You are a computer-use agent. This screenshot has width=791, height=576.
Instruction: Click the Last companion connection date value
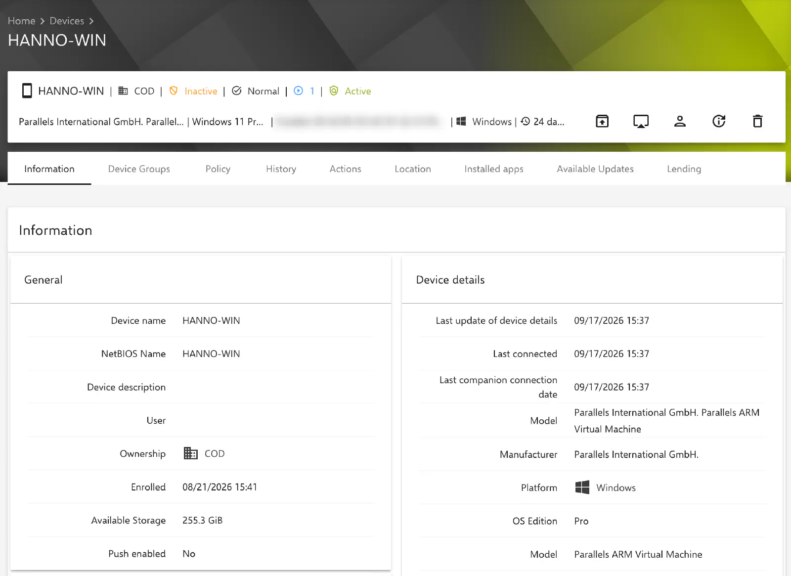[x=612, y=387]
